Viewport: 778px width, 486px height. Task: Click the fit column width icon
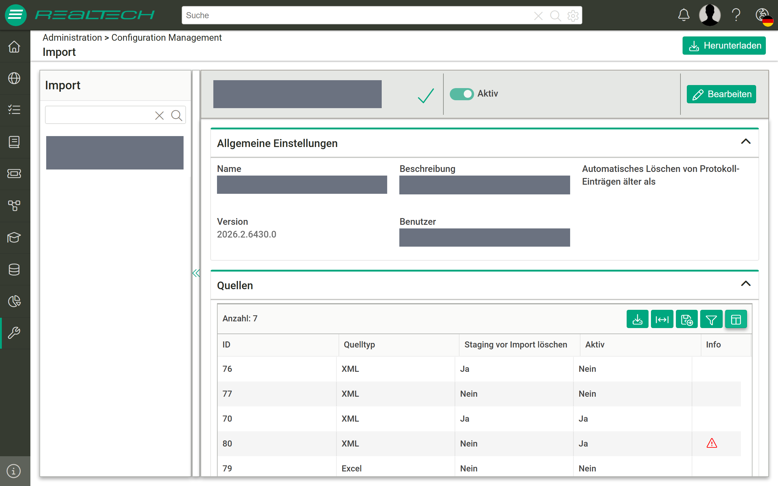click(662, 320)
